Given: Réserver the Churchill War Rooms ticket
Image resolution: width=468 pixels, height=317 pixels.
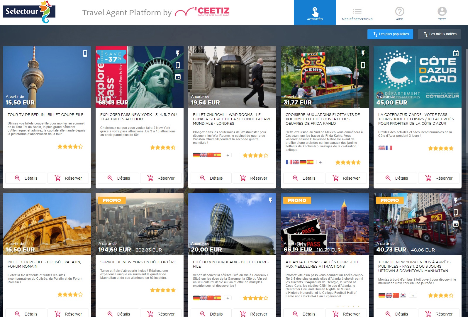Looking at the screenshot, I should [253, 178].
